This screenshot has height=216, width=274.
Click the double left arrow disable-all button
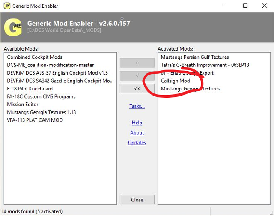click(137, 88)
